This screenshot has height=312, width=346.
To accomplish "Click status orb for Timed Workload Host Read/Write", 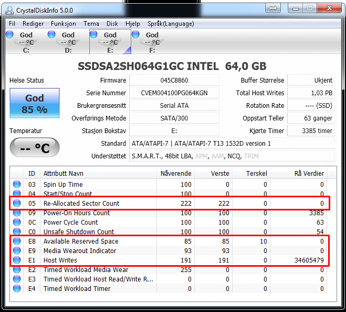I will pos(17,279).
